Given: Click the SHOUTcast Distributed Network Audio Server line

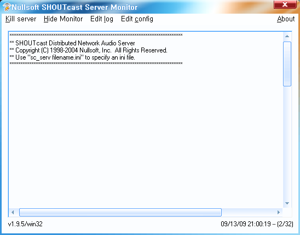Looking at the screenshot, I should 72,43.
